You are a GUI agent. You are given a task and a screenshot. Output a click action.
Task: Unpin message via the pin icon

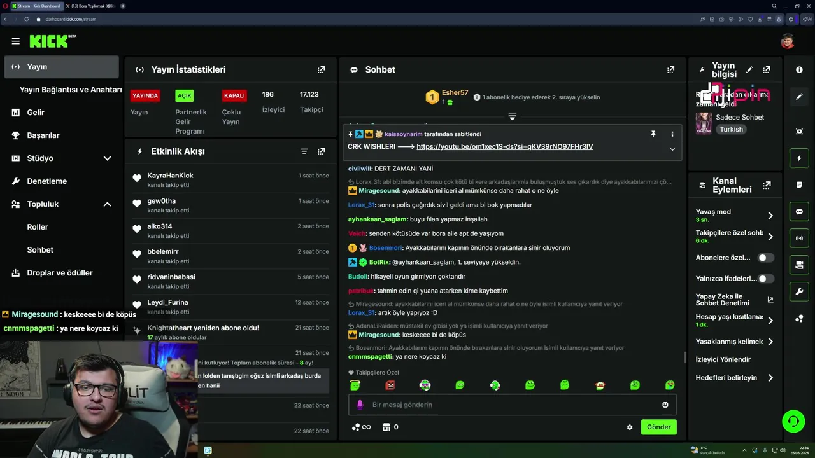tap(653, 134)
